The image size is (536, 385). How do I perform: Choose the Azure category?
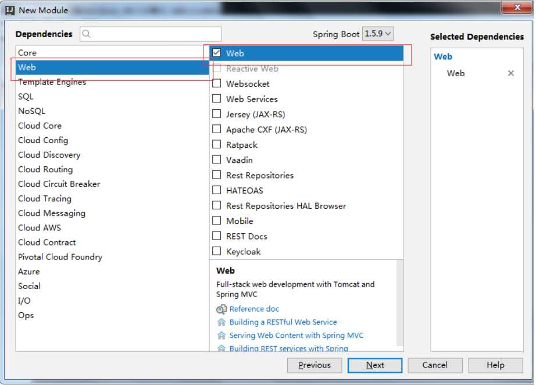pos(112,272)
